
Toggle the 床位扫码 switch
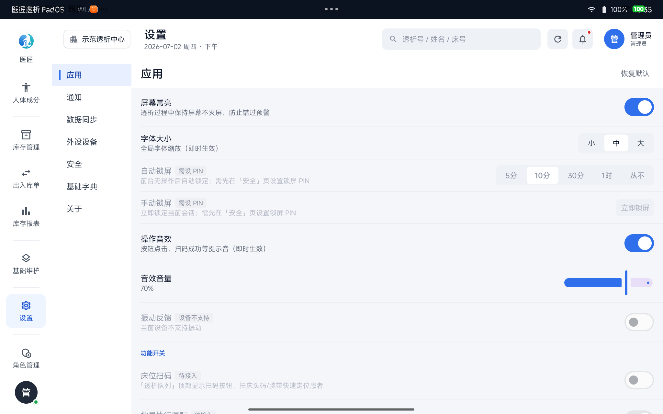(x=639, y=380)
